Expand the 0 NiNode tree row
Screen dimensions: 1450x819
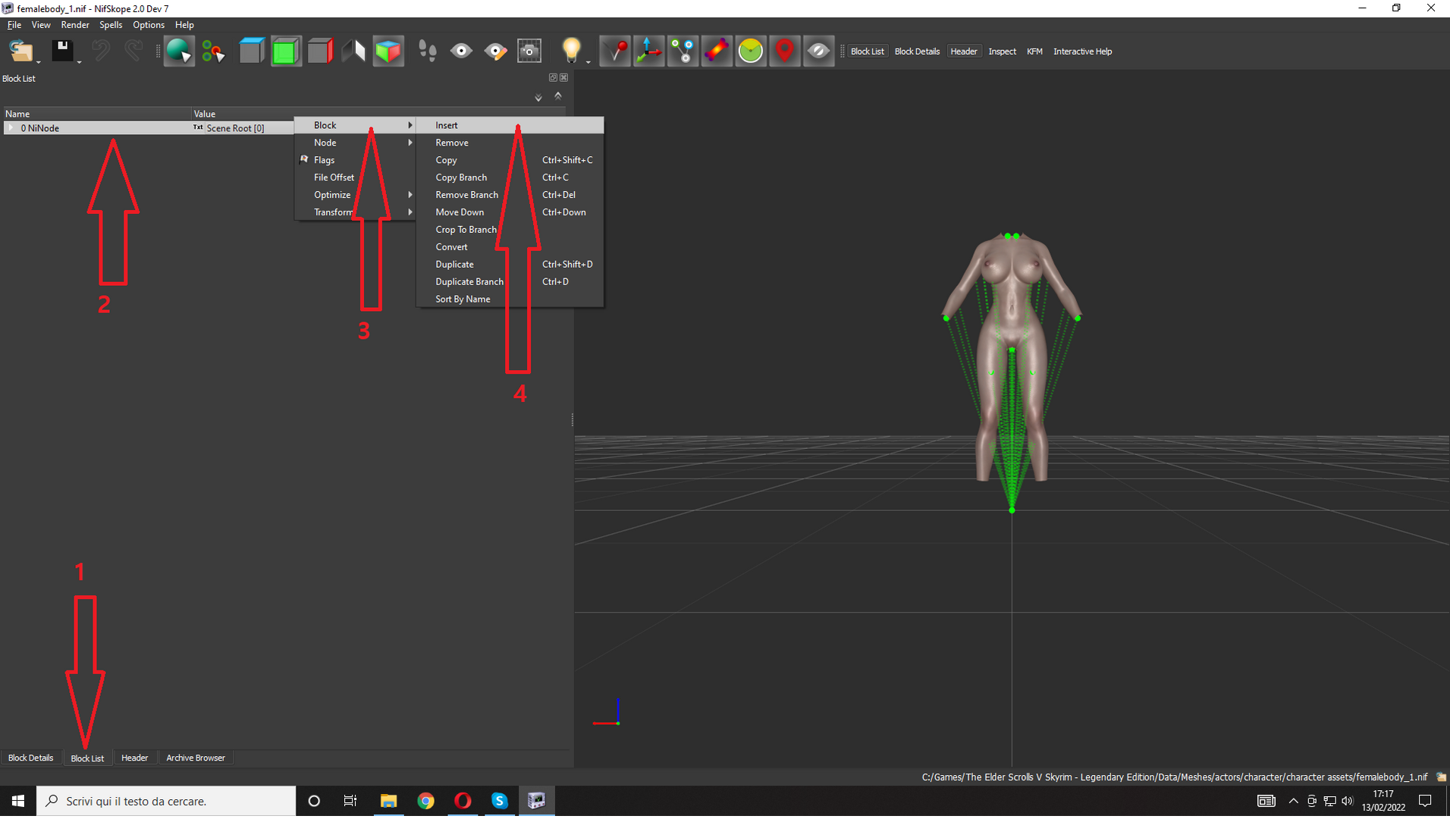pyautogui.click(x=11, y=128)
